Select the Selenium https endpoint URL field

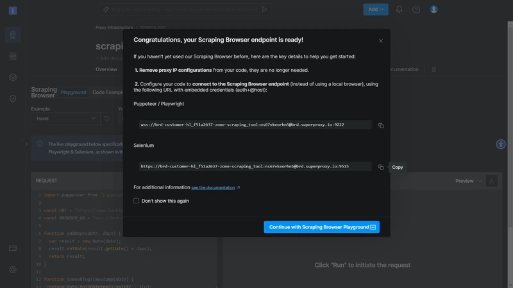click(255, 166)
